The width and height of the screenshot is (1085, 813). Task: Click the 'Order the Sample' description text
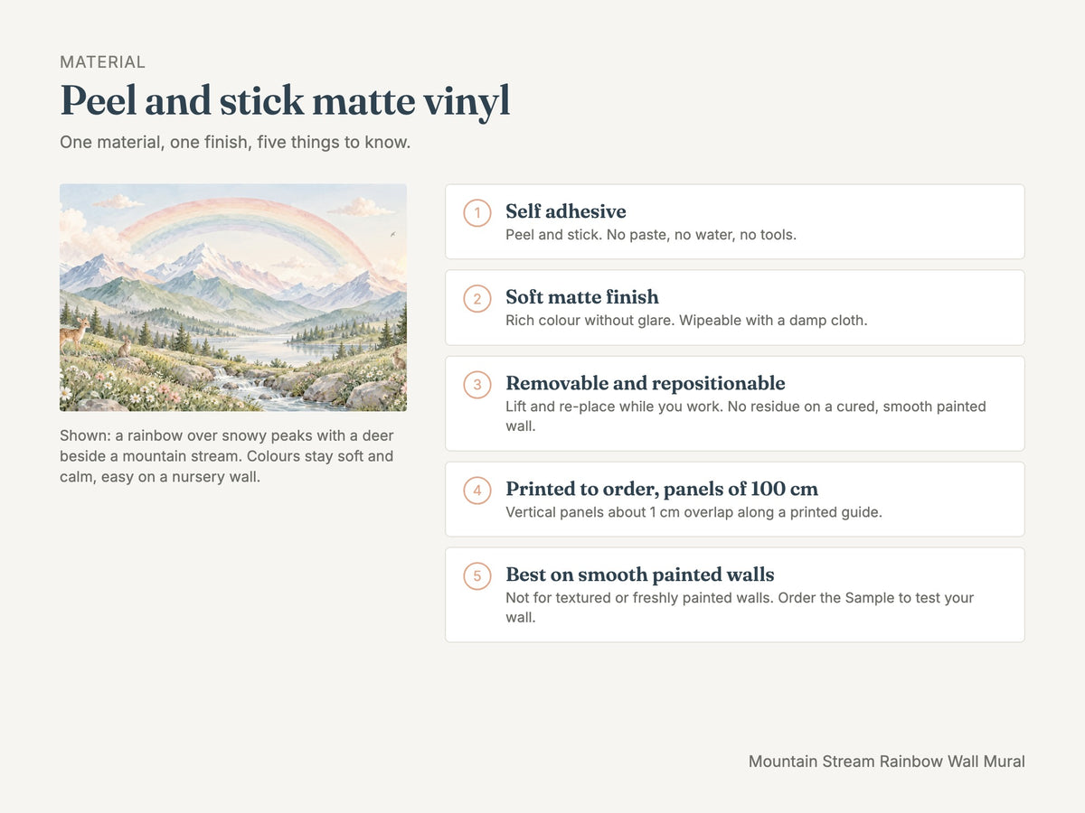click(740, 608)
